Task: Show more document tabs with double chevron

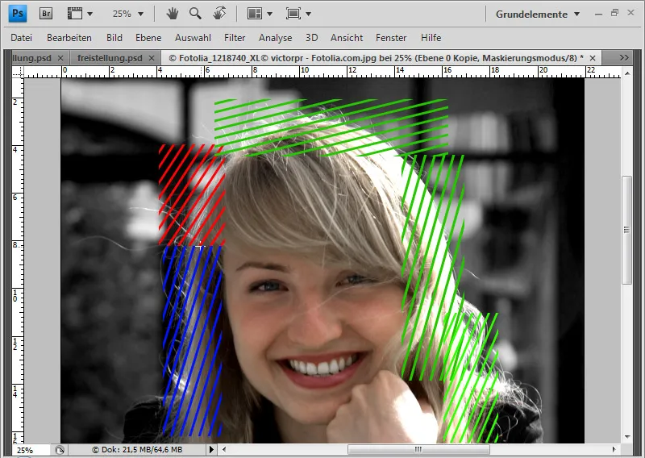Action: [x=623, y=57]
